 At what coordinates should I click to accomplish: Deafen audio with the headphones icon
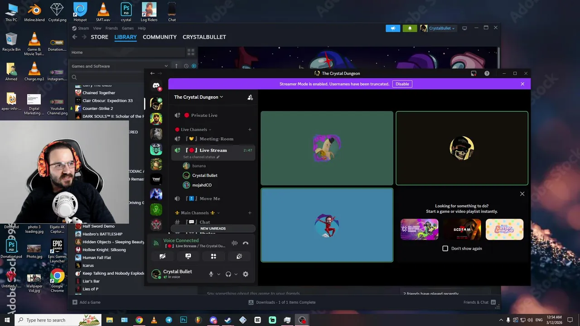click(x=228, y=274)
